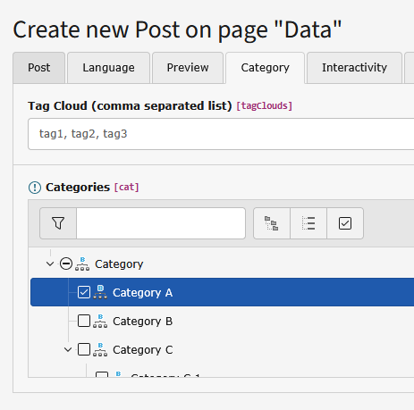Viewport: 414px width, 410px height.
Task: Select the Category B label
Action: 142,322
